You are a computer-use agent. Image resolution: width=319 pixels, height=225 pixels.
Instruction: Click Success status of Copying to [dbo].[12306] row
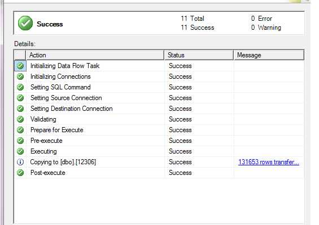click(x=180, y=162)
